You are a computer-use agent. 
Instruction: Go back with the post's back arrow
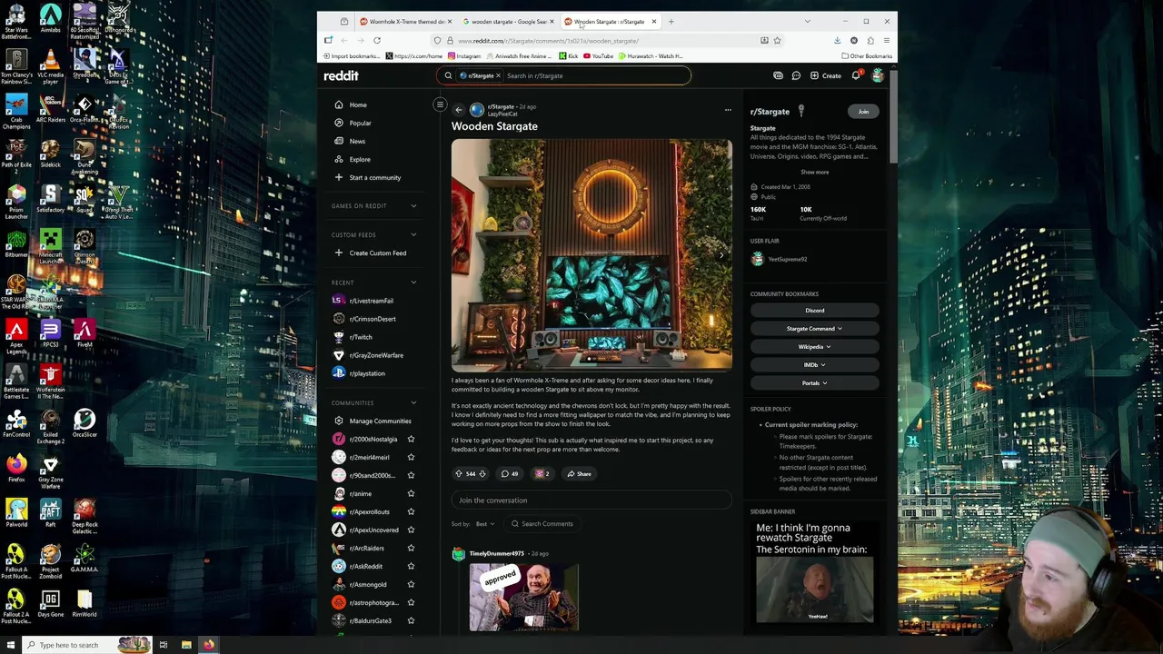tap(459, 110)
